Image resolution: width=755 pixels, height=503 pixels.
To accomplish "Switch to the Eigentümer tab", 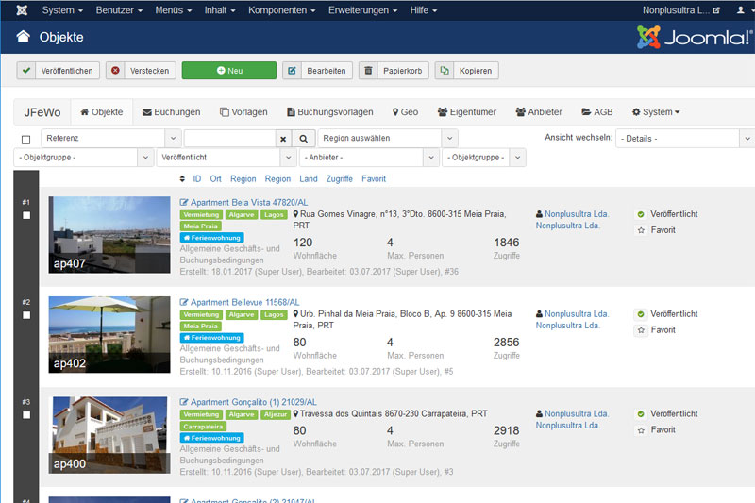I will [x=466, y=111].
